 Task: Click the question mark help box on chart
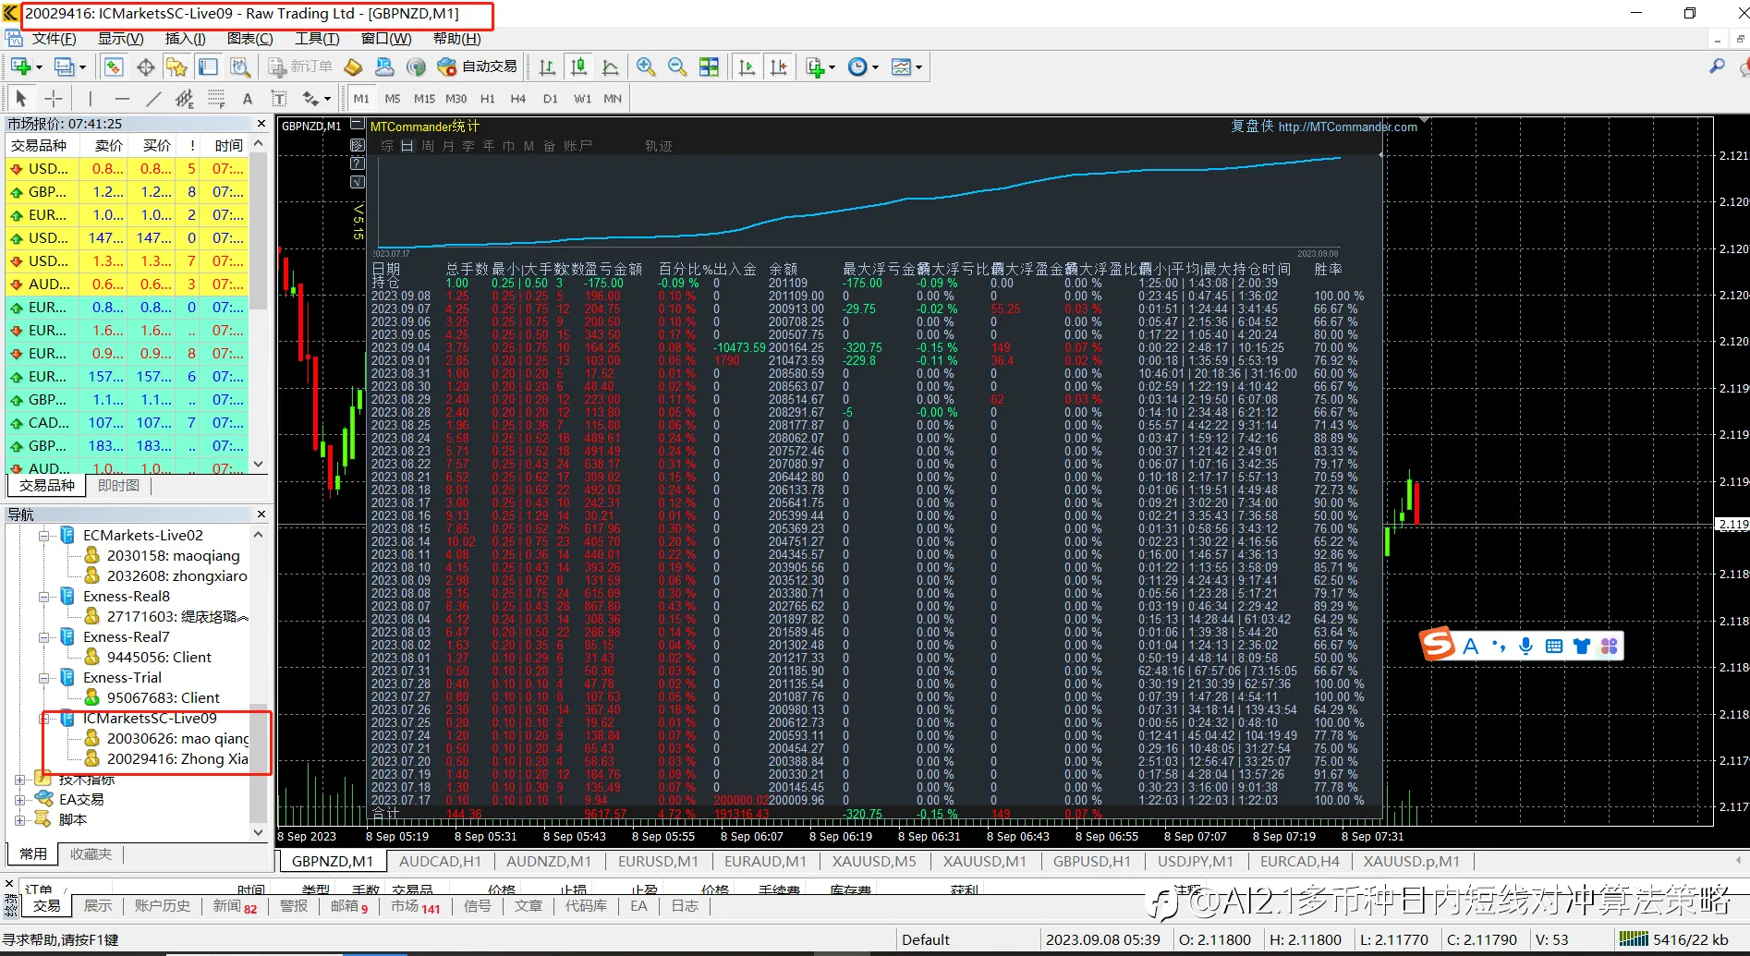359,163
